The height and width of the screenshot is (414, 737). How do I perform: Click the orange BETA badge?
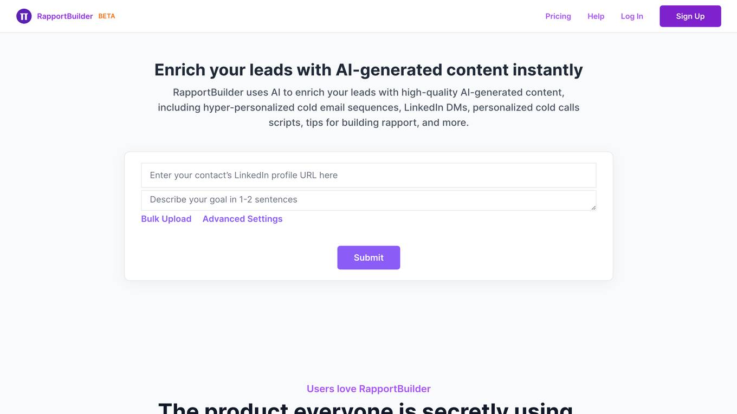(x=107, y=16)
